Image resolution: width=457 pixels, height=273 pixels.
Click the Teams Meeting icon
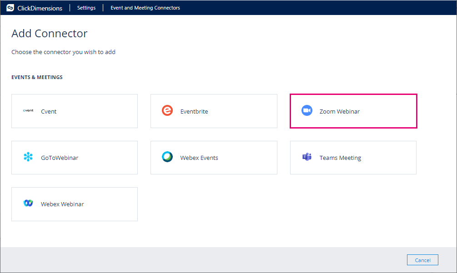pos(307,157)
